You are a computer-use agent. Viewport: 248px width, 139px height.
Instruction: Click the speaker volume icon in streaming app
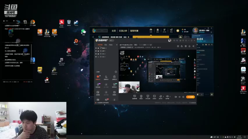pyautogui.click(x=167, y=96)
